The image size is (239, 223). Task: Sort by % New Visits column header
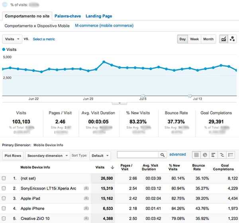coord(174,167)
